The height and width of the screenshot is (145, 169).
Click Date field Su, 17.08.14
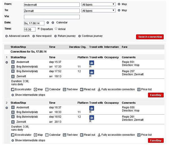coord(34,23)
